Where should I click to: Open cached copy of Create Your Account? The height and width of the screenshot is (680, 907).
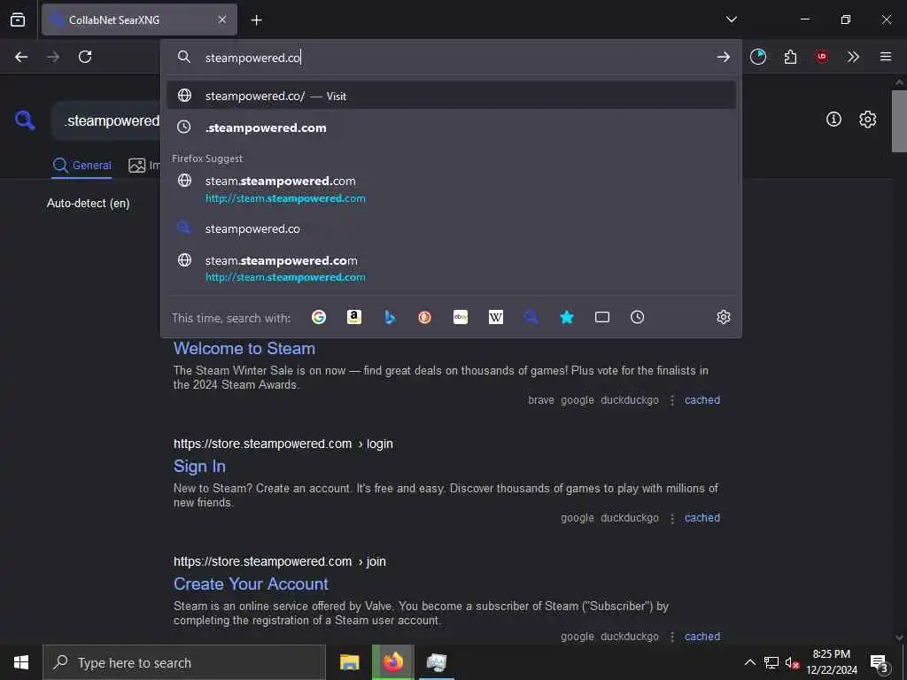pyautogui.click(x=702, y=637)
